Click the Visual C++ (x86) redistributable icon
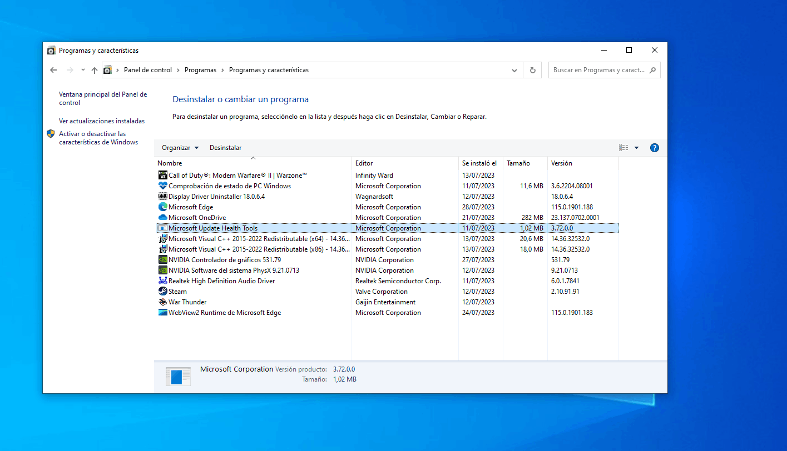787x451 pixels. tap(163, 249)
